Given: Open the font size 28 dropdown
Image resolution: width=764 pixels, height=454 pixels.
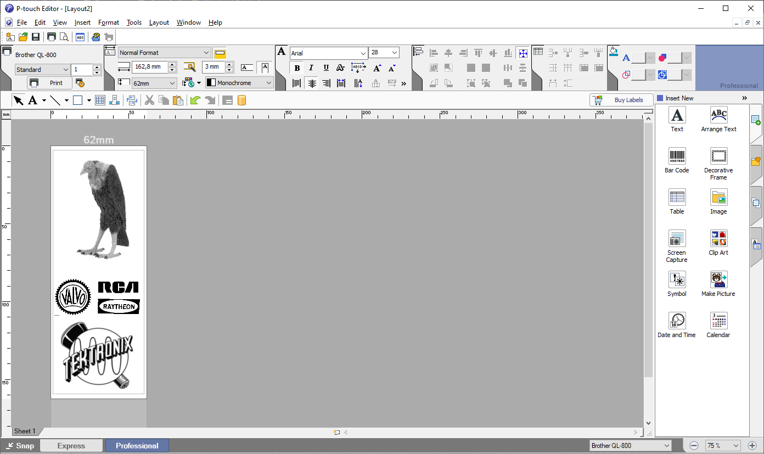Looking at the screenshot, I should point(395,53).
